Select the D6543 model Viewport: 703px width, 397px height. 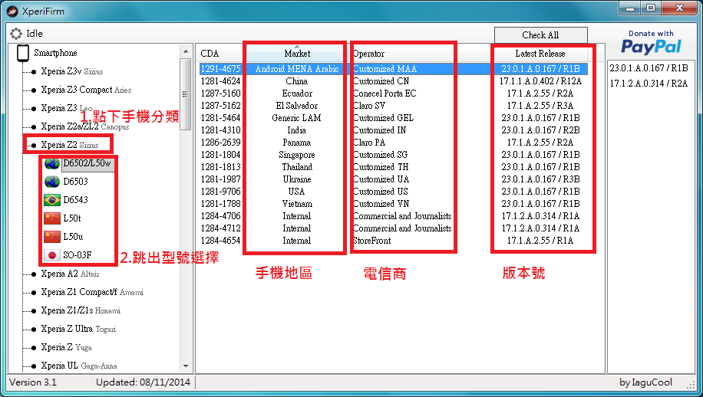click(75, 200)
